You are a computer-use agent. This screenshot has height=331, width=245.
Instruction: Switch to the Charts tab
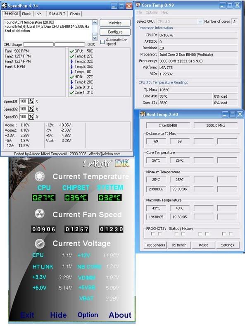click(75, 14)
